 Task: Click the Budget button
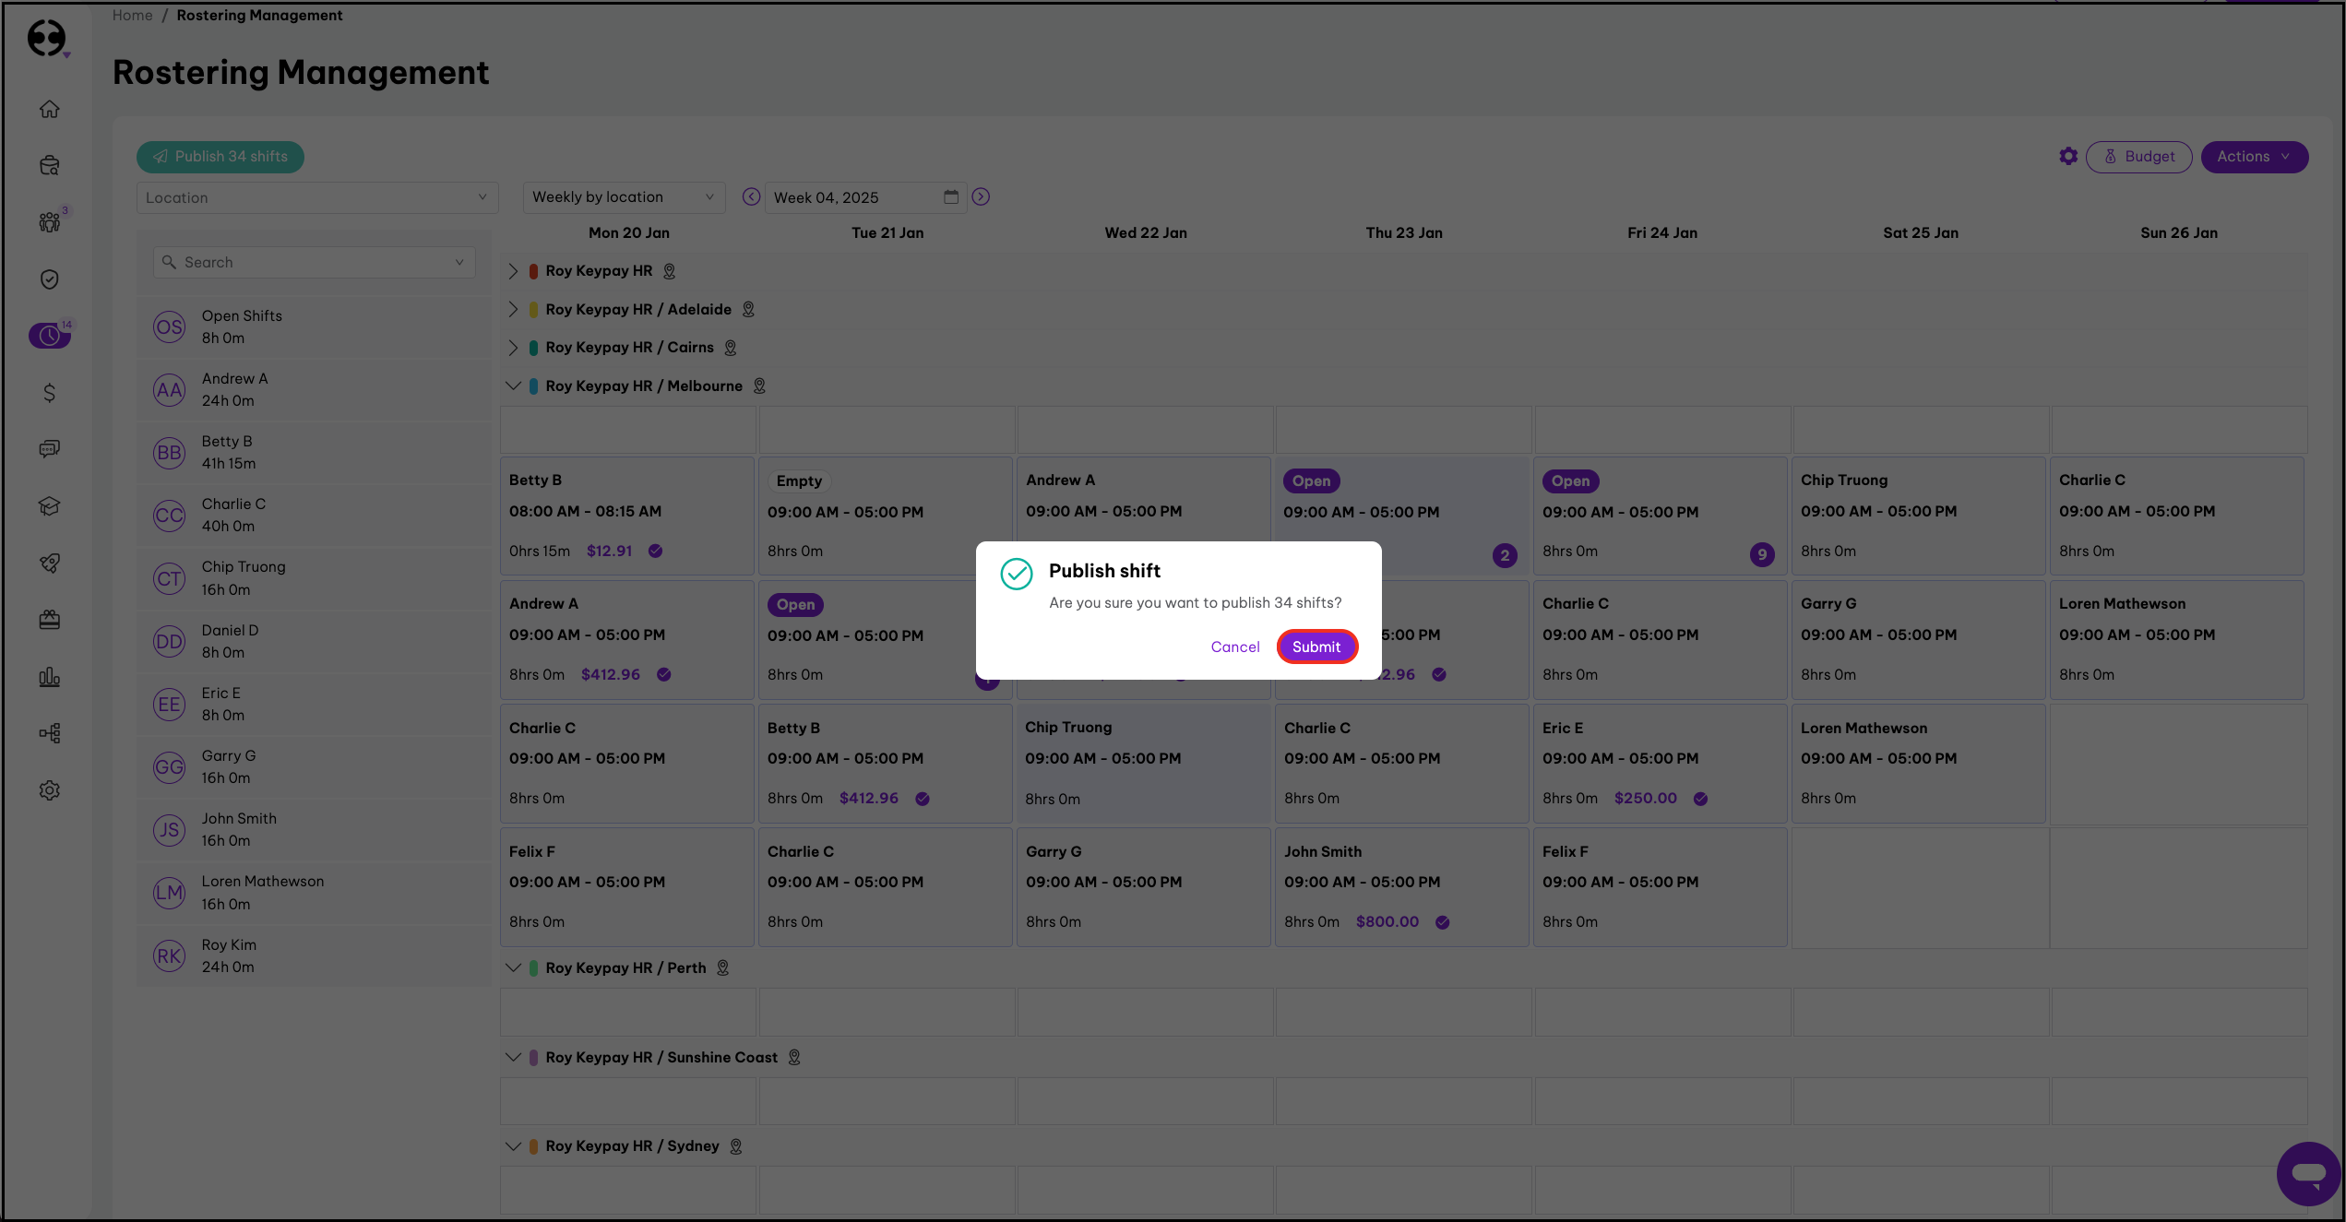pyautogui.click(x=2138, y=157)
